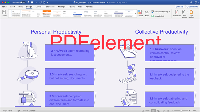
Task: Click the Undo arrow icon
Action: (35, 2)
